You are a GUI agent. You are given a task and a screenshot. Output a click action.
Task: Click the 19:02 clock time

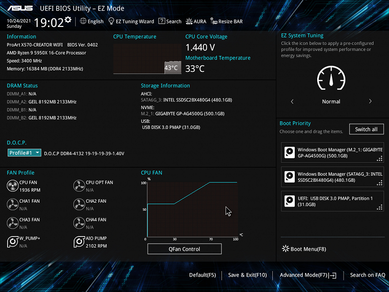tap(49, 22)
